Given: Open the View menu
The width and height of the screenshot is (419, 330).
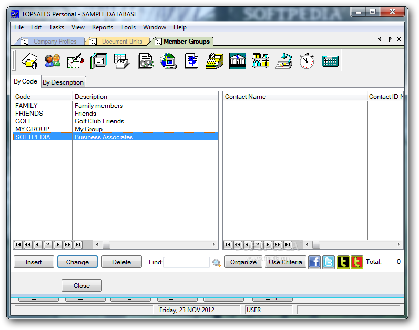Looking at the screenshot, I should point(78,27).
